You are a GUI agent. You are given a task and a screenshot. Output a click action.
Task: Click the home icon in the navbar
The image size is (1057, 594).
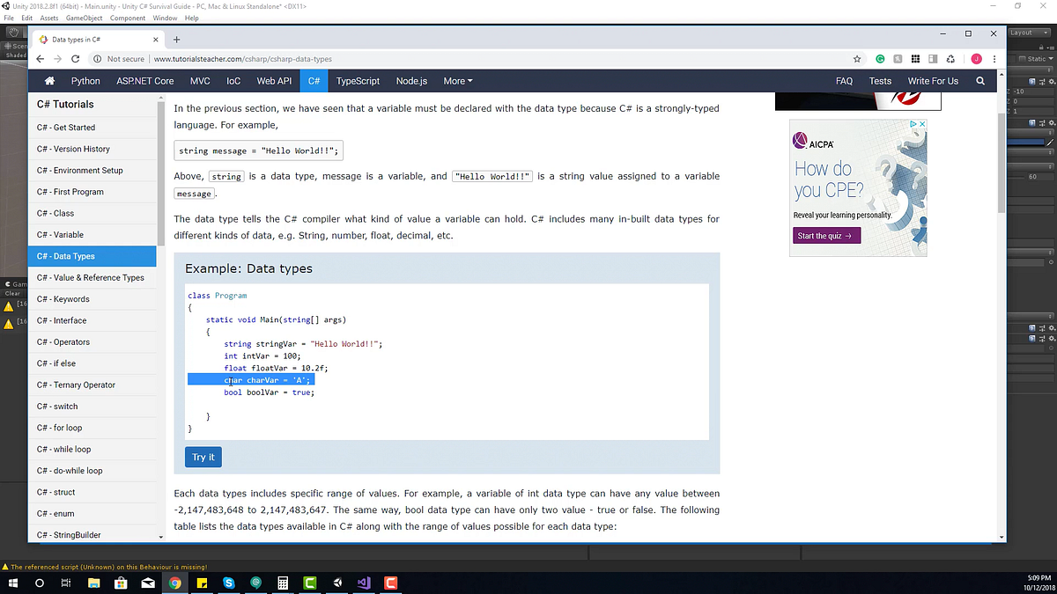49,80
